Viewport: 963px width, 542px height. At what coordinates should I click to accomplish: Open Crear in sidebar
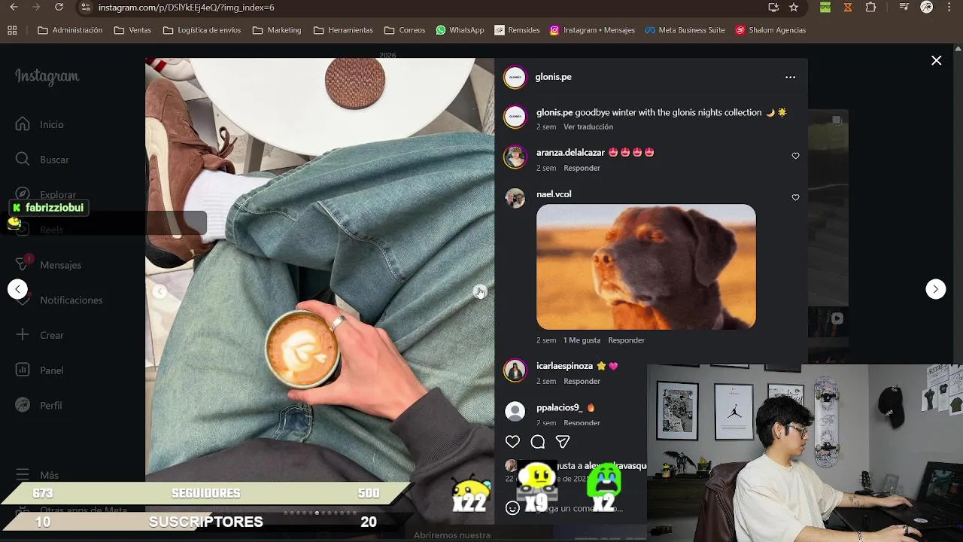click(41, 335)
